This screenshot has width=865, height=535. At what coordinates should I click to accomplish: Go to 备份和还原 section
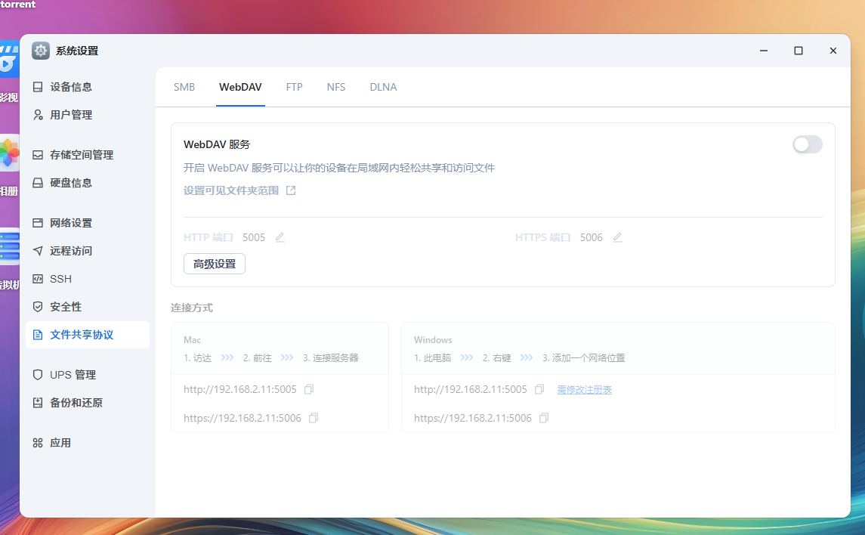87,403
